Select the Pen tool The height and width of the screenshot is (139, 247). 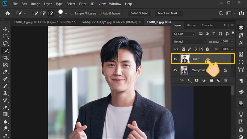click(5, 136)
